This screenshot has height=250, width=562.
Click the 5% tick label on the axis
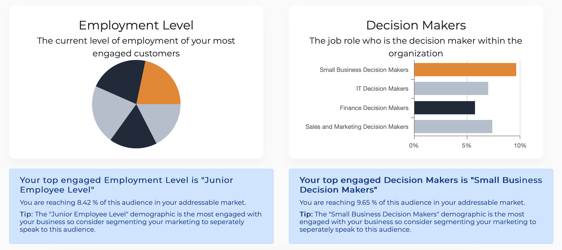coord(467,146)
